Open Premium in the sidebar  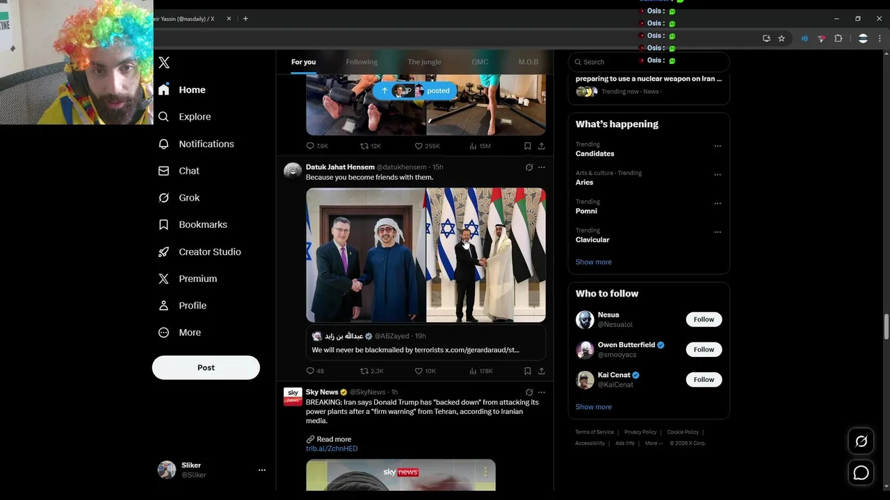[x=188, y=278]
